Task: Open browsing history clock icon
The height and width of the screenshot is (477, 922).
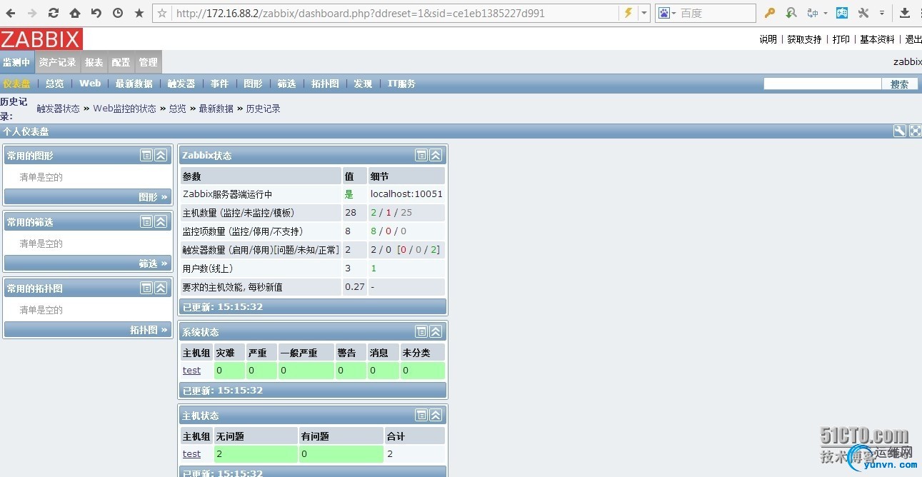Action: click(x=118, y=14)
